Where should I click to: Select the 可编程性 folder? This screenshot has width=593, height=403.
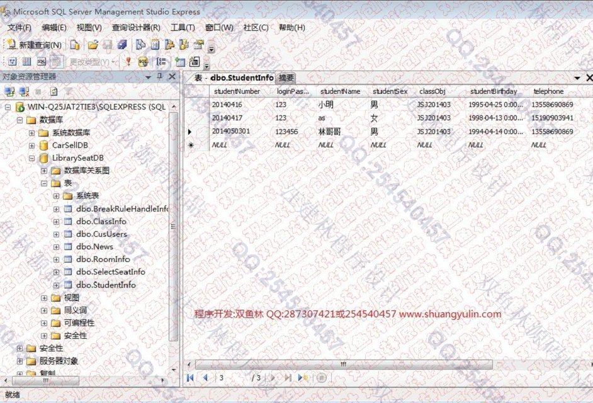(x=79, y=323)
